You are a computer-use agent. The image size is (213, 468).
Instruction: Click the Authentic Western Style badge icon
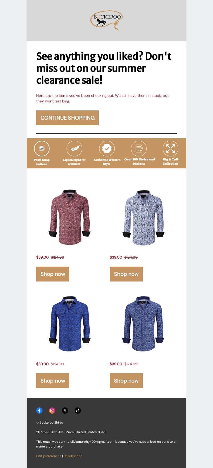107,148
